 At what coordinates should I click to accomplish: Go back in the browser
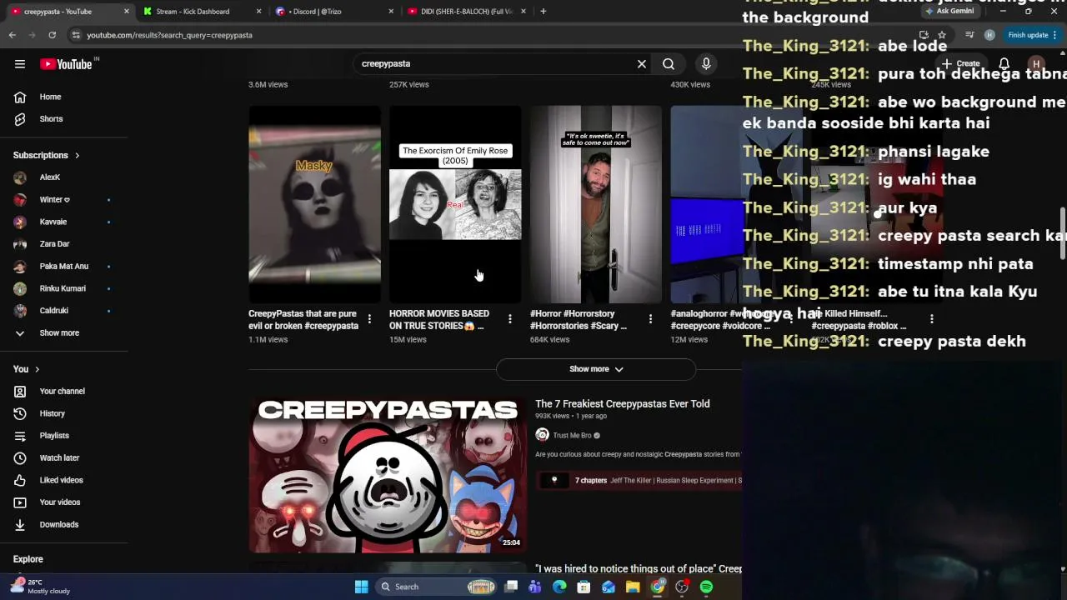(13, 35)
